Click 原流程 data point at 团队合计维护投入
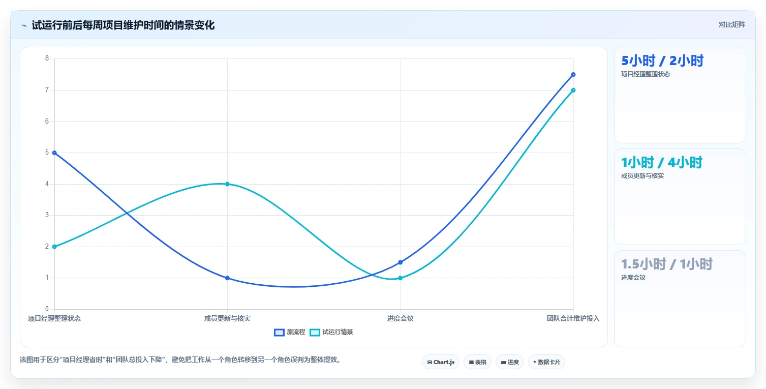Viewport: 766px width, 389px height. click(573, 74)
